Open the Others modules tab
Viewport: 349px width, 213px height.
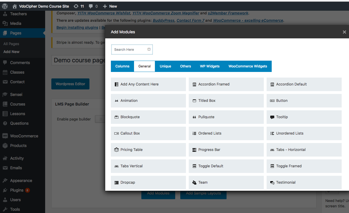point(186,66)
